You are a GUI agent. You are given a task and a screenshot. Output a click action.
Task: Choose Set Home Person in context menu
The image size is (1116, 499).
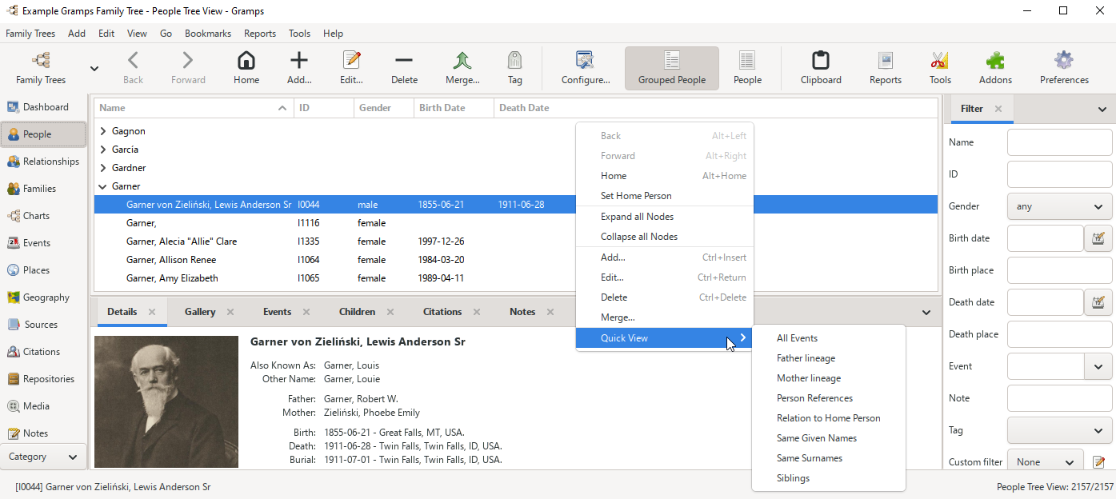(x=664, y=196)
